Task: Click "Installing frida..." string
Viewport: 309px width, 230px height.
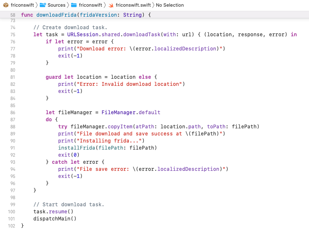Action: coord(109,141)
